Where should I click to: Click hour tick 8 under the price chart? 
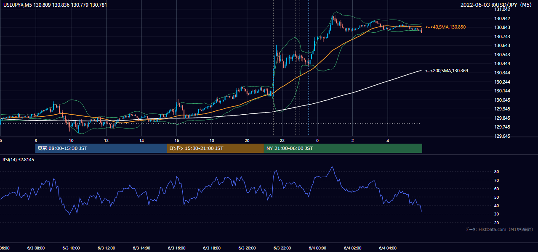(36, 140)
